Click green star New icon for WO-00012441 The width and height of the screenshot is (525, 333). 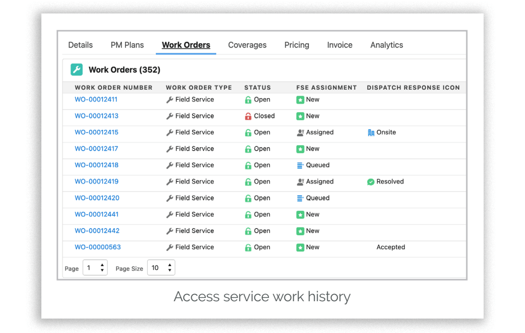pos(300,215)
